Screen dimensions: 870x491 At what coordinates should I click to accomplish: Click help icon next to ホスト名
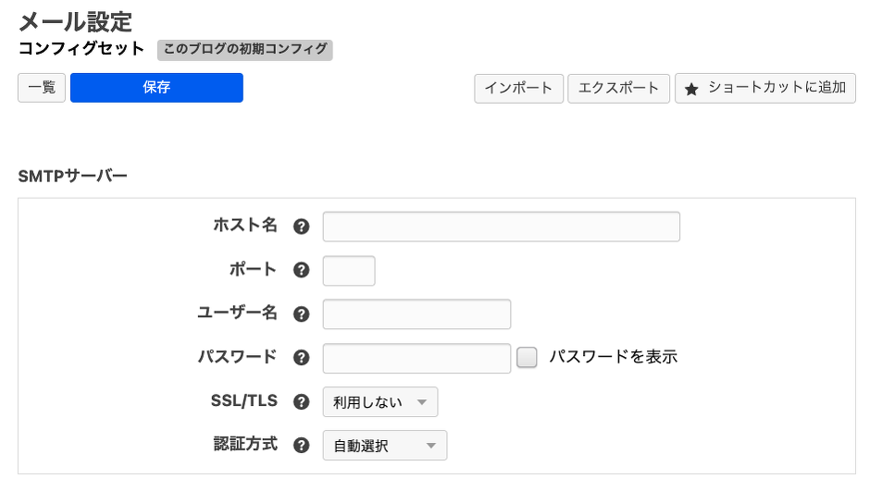(x=301, y=227)
